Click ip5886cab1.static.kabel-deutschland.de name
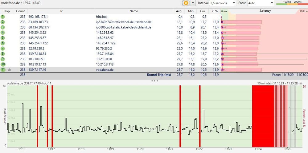The image size is (308, 153). tap(124, 27)
